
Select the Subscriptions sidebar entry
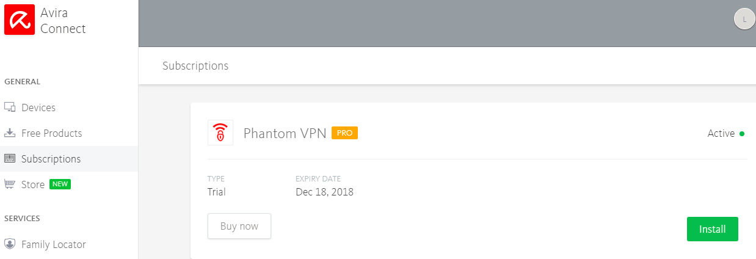tap(69, 159)
